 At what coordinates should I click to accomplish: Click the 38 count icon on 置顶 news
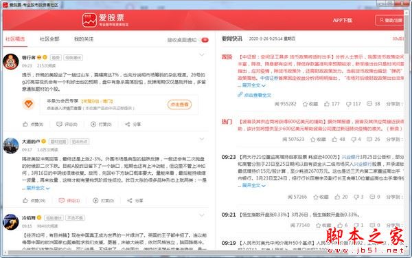coord(374,104)
